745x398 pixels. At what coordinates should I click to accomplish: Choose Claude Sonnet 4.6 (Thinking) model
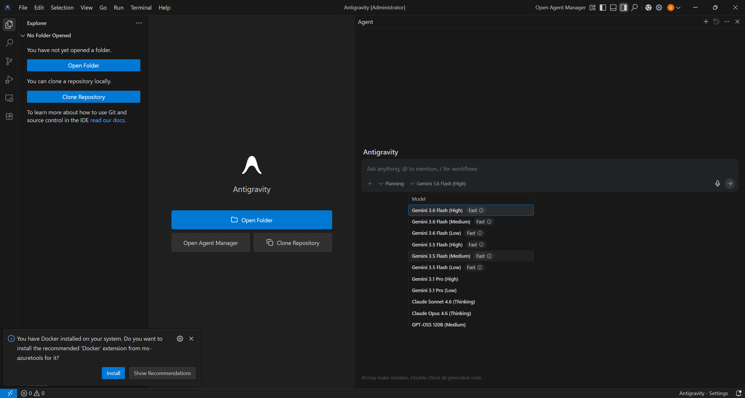[x=471, y=302]
